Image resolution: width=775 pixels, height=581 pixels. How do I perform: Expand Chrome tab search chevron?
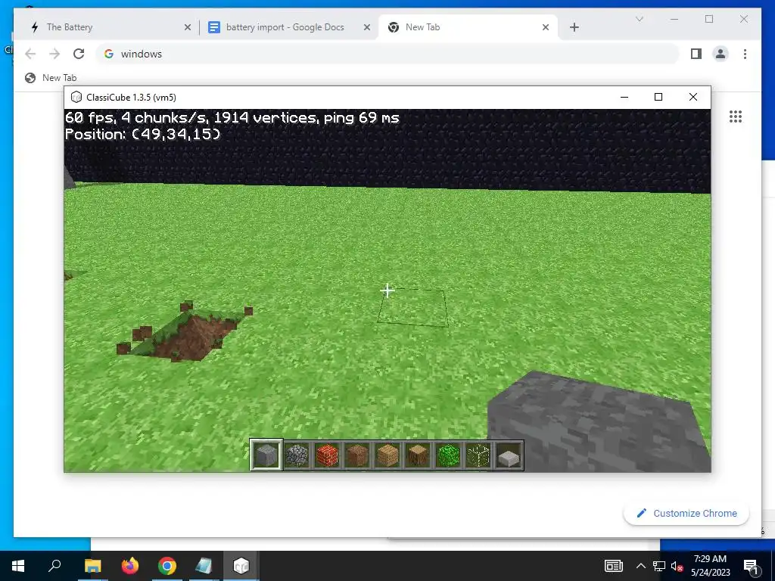coord(639,19)
